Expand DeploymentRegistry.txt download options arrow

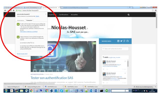point(23,87)
